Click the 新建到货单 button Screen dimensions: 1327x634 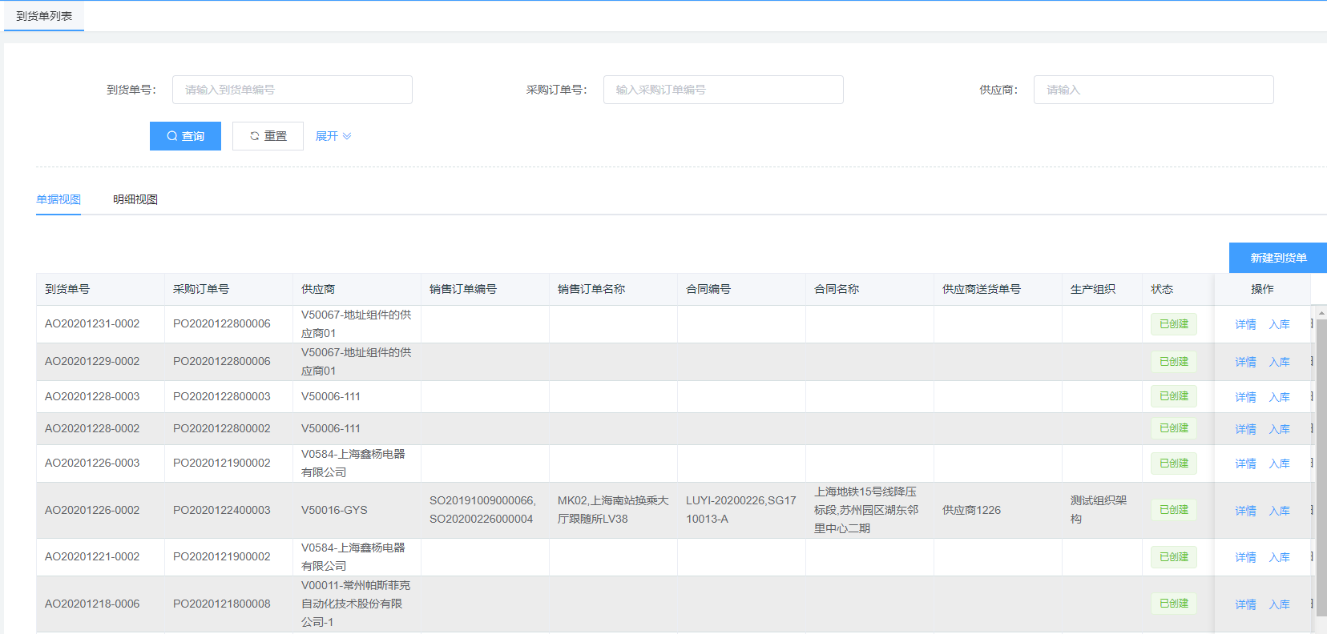tap(1277, 258)
